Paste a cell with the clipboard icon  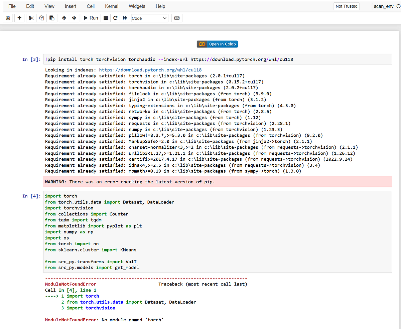[52, 18]
